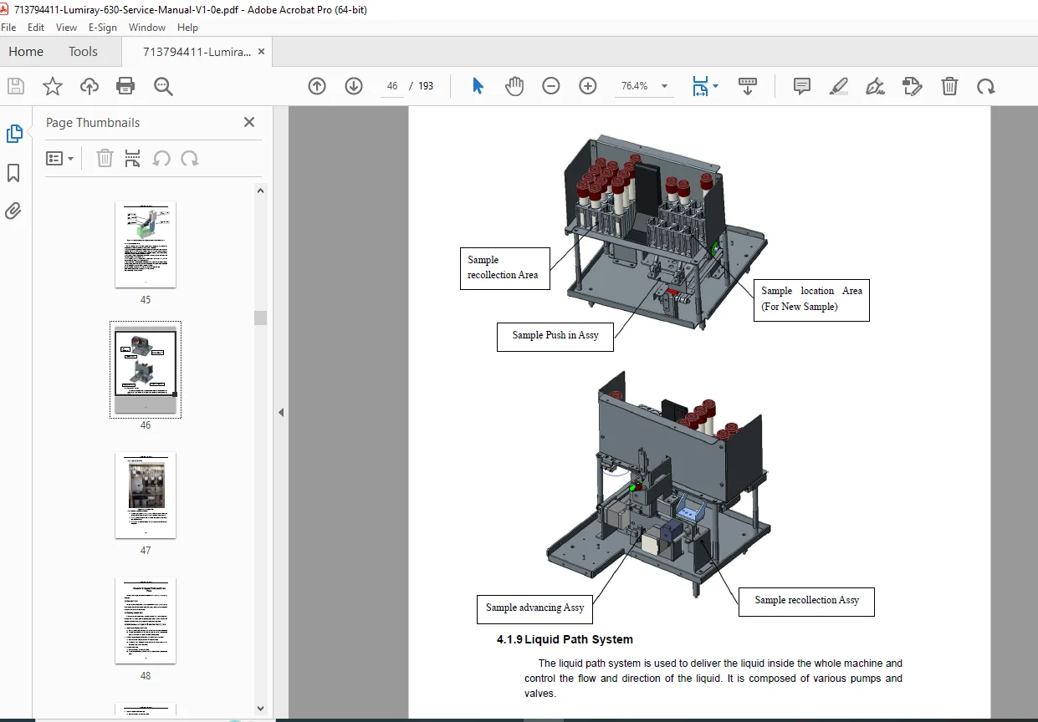Click the insert pages icon in thumbnails panel
Screen dimensions: 1038x722
132,158
